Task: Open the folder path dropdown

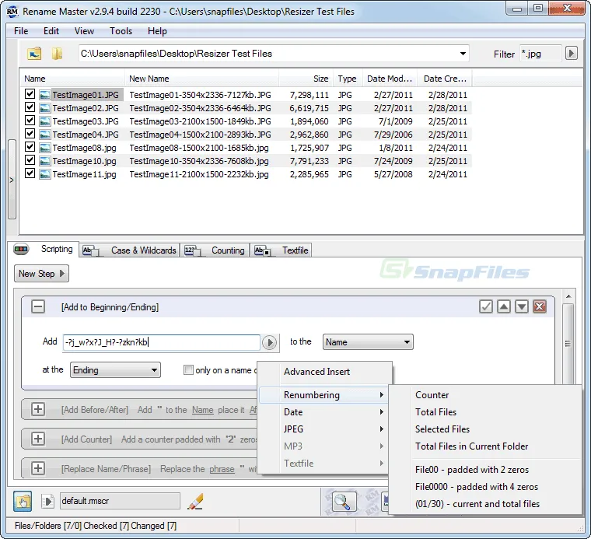Action: pyautogui.click(x=463, y=54)
